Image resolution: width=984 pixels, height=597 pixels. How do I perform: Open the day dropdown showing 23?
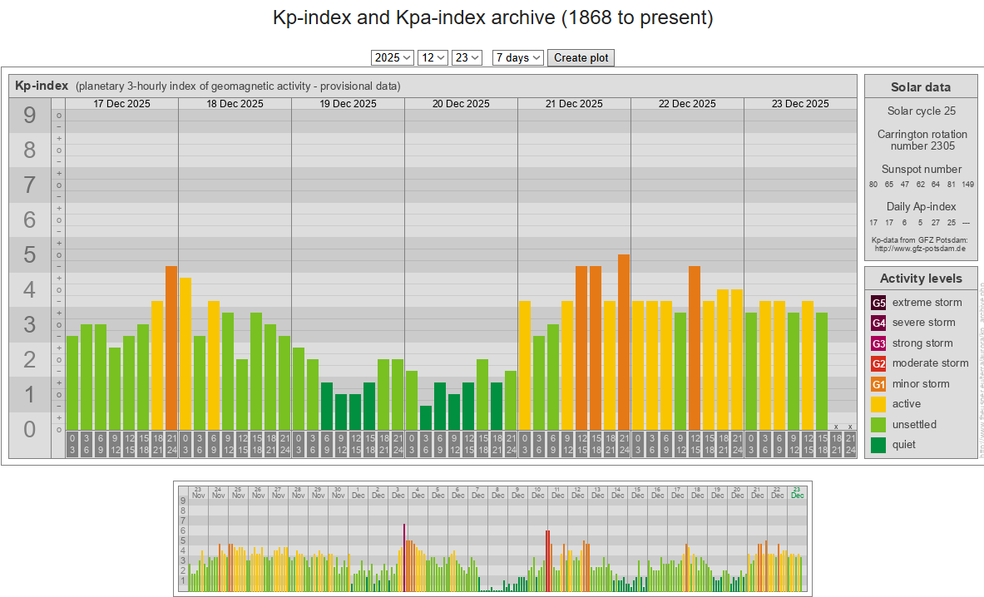(467, 57)
